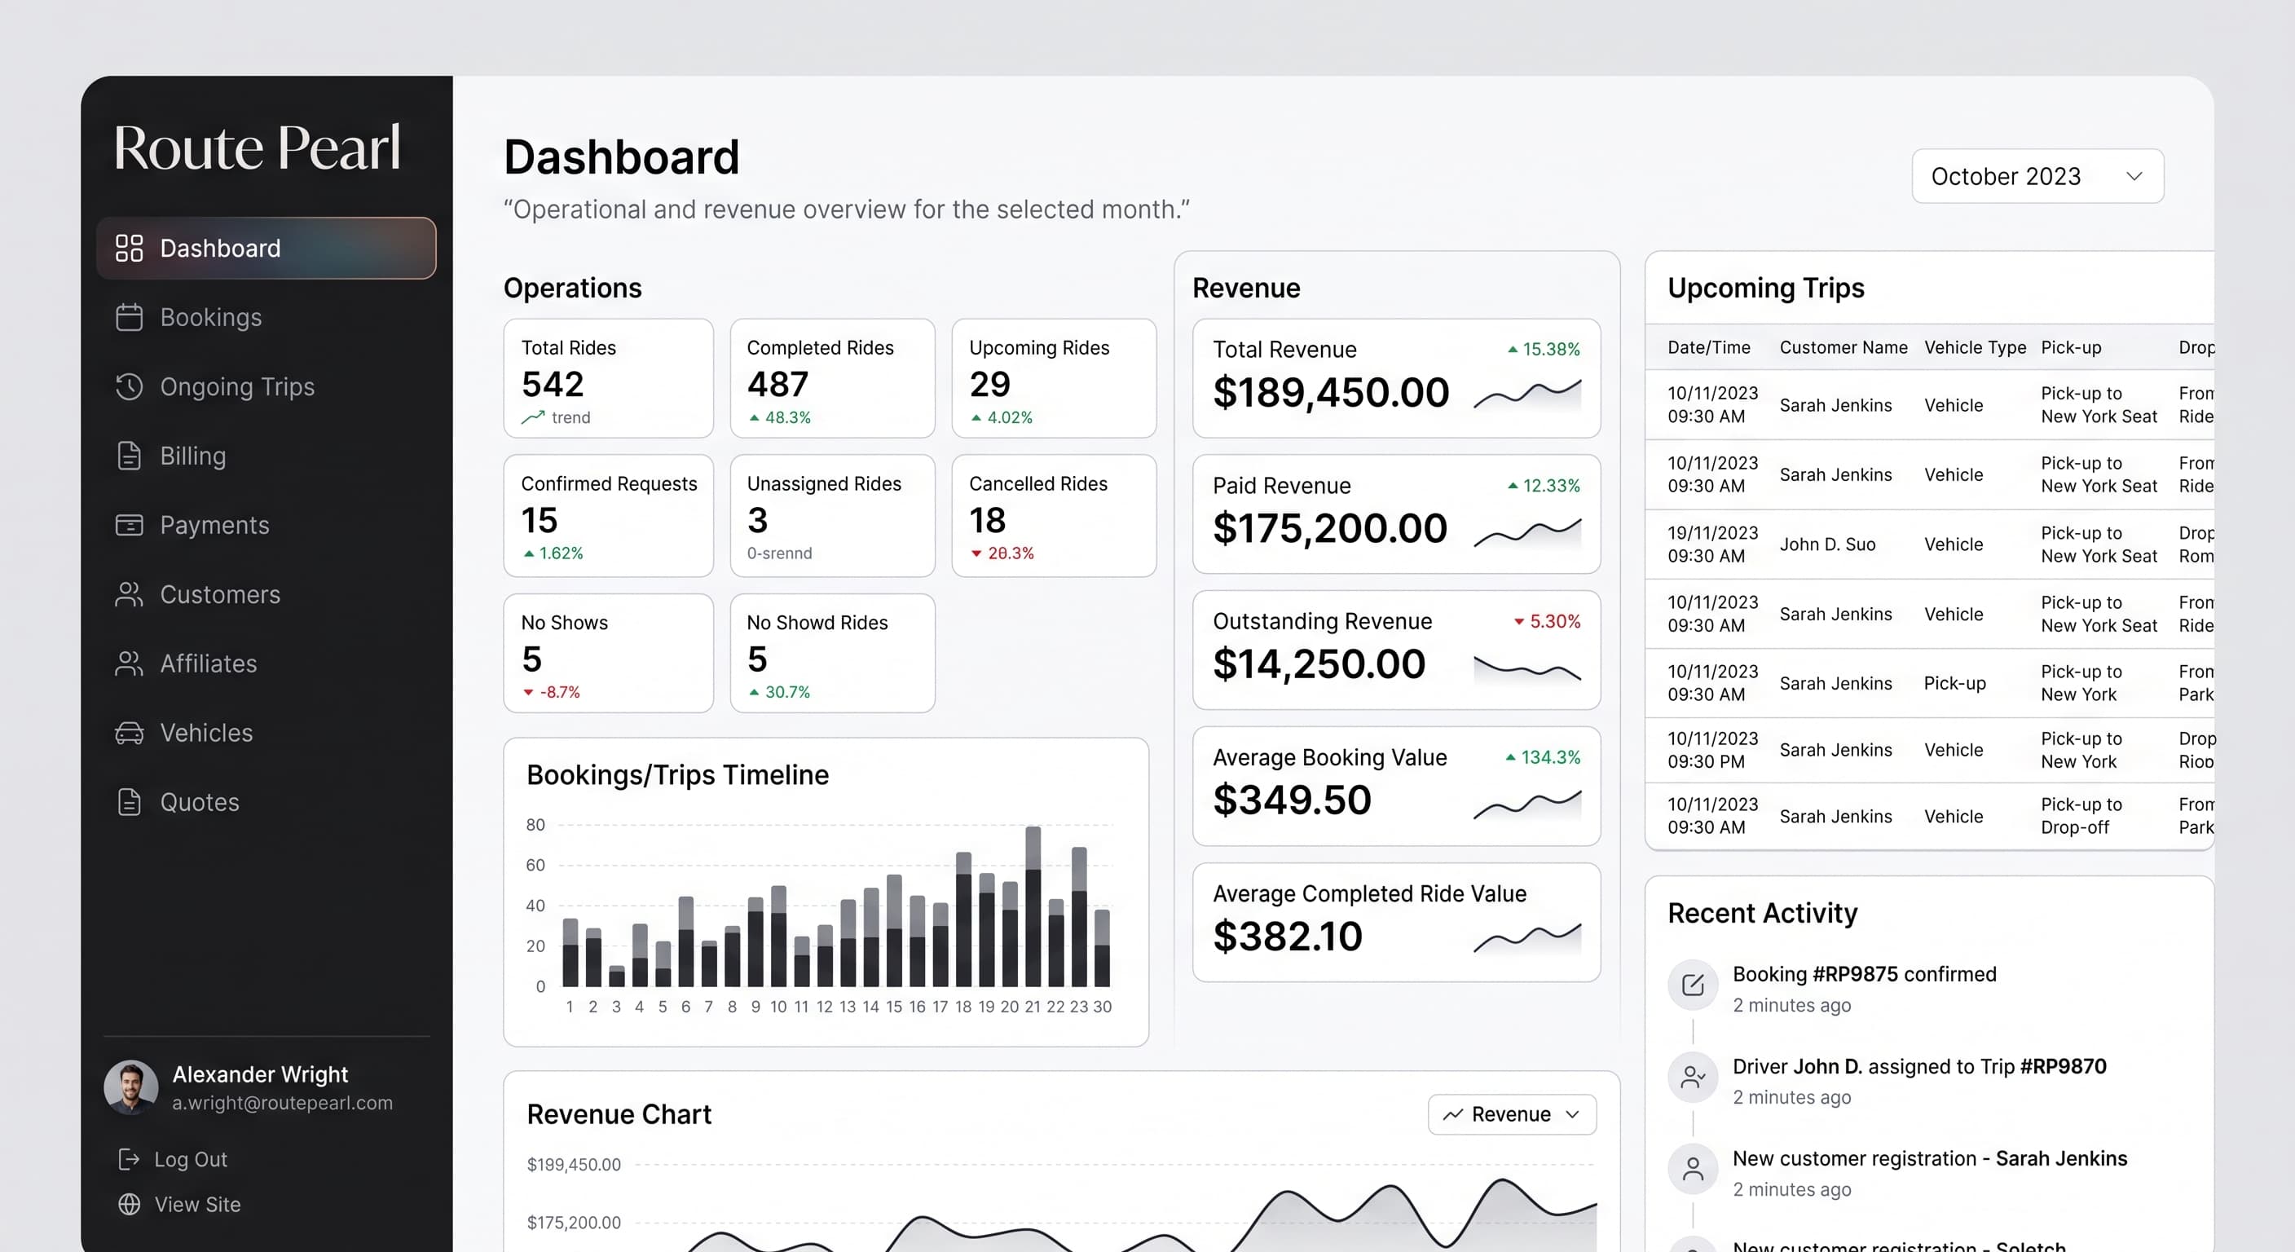The image size is (2295, 1252).
Task: Click the Cancelled Rides card
Action: coord(1054,515)
